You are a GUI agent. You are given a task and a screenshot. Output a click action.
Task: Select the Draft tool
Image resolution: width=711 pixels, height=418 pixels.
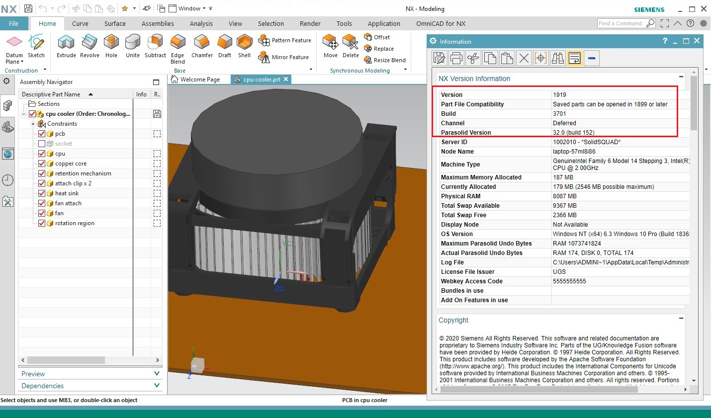tap(225, 46)
